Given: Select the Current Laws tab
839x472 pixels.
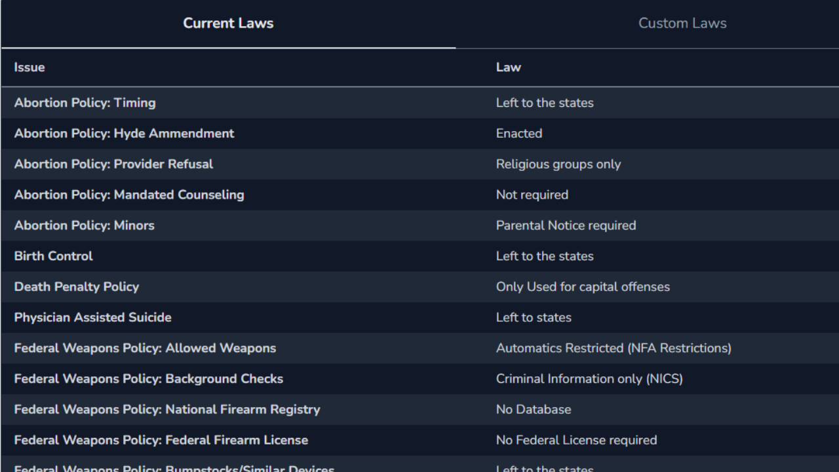Looking at the screenshot, I should [228, 24].
